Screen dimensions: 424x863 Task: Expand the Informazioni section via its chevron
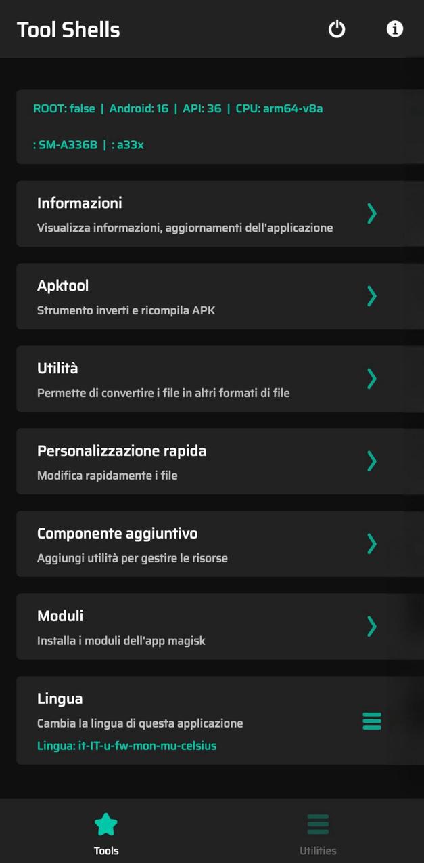[x=371, y=213]
